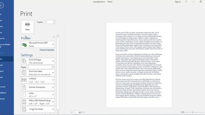205x115 pixels.
Task: Click Sign in at the top
Action: [178, 2]
